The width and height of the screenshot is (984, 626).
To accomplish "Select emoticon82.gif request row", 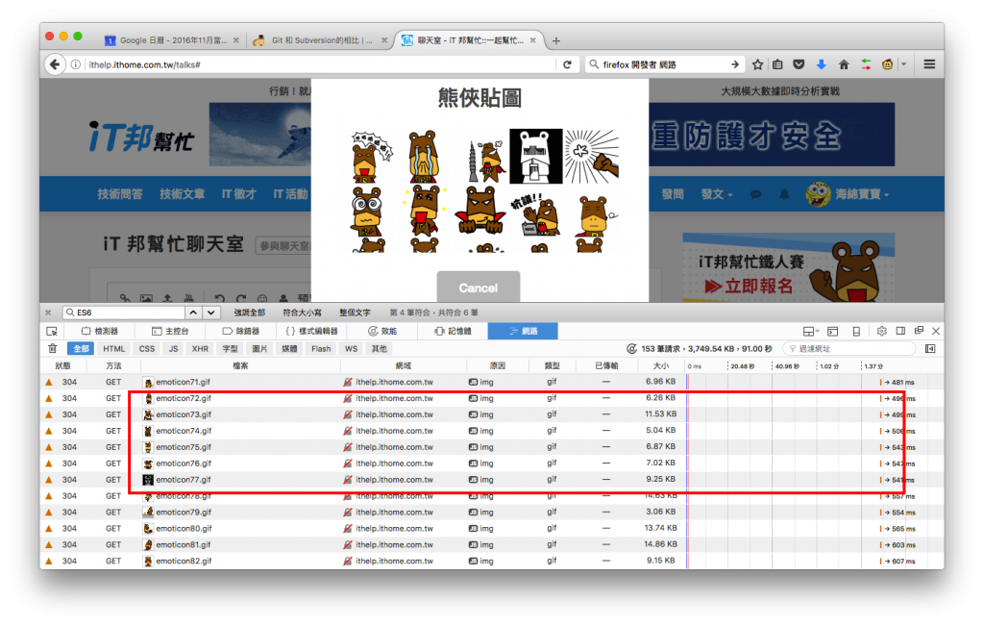I will [492, 562].
